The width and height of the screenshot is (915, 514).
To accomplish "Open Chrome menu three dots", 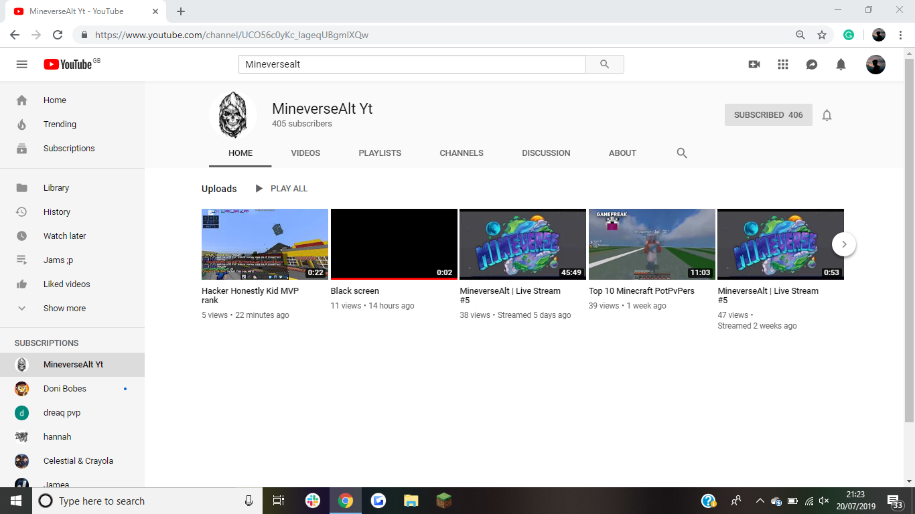I will point(901,35).
